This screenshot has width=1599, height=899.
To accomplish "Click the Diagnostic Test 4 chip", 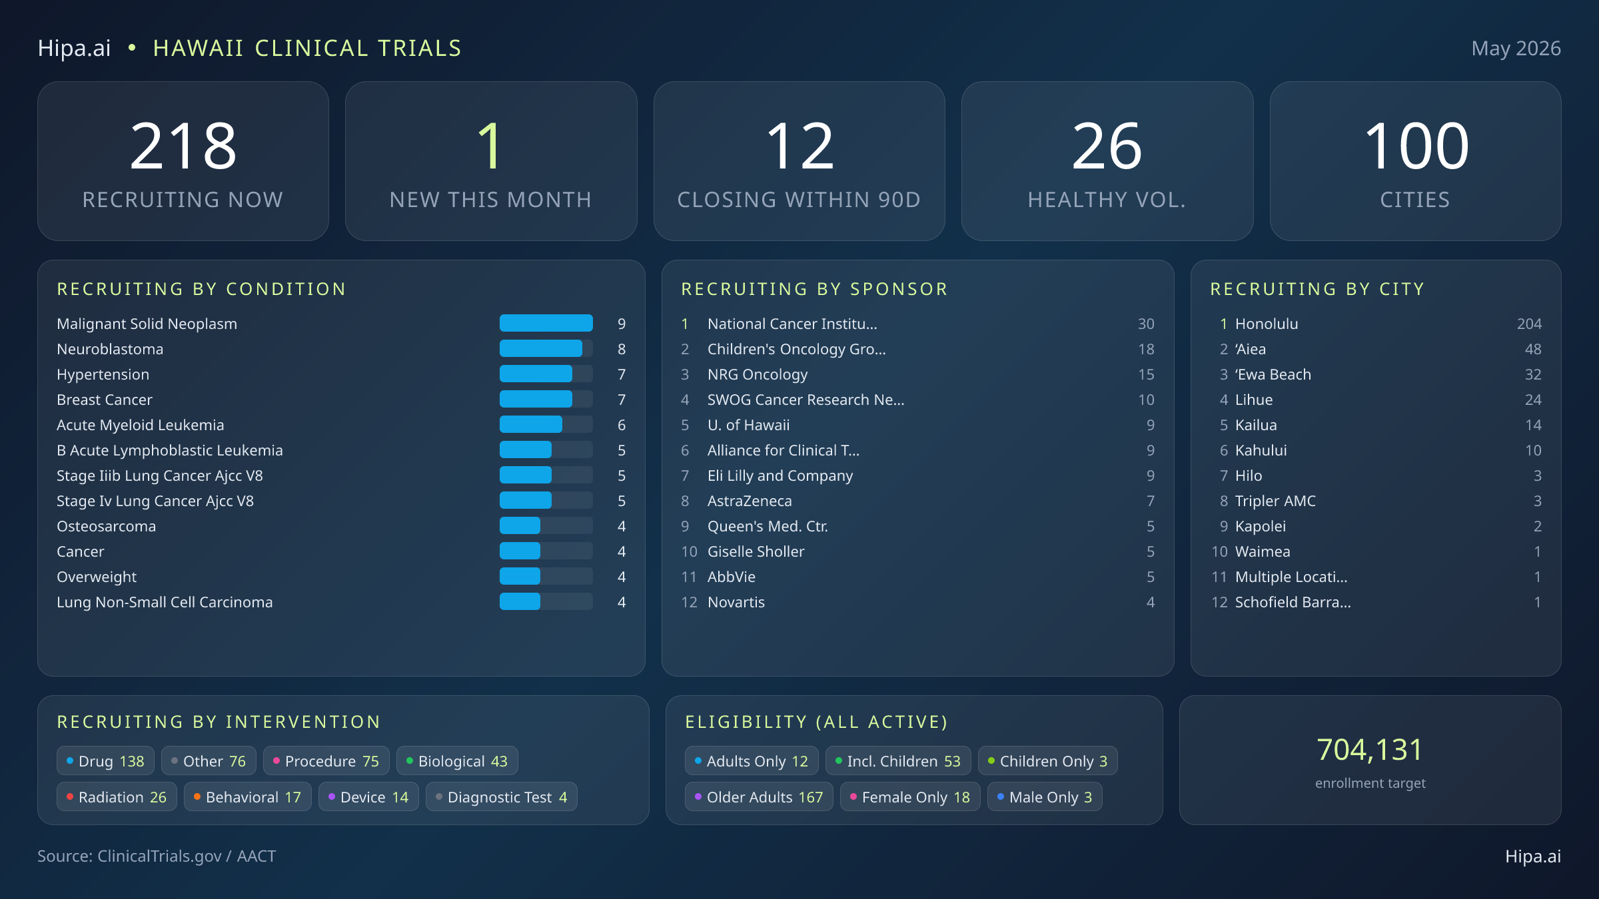I will pos(502,797).
